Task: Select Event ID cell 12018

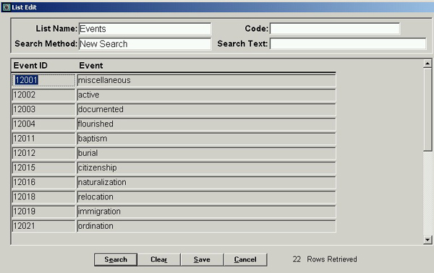Action: click(x=43, y=197)
